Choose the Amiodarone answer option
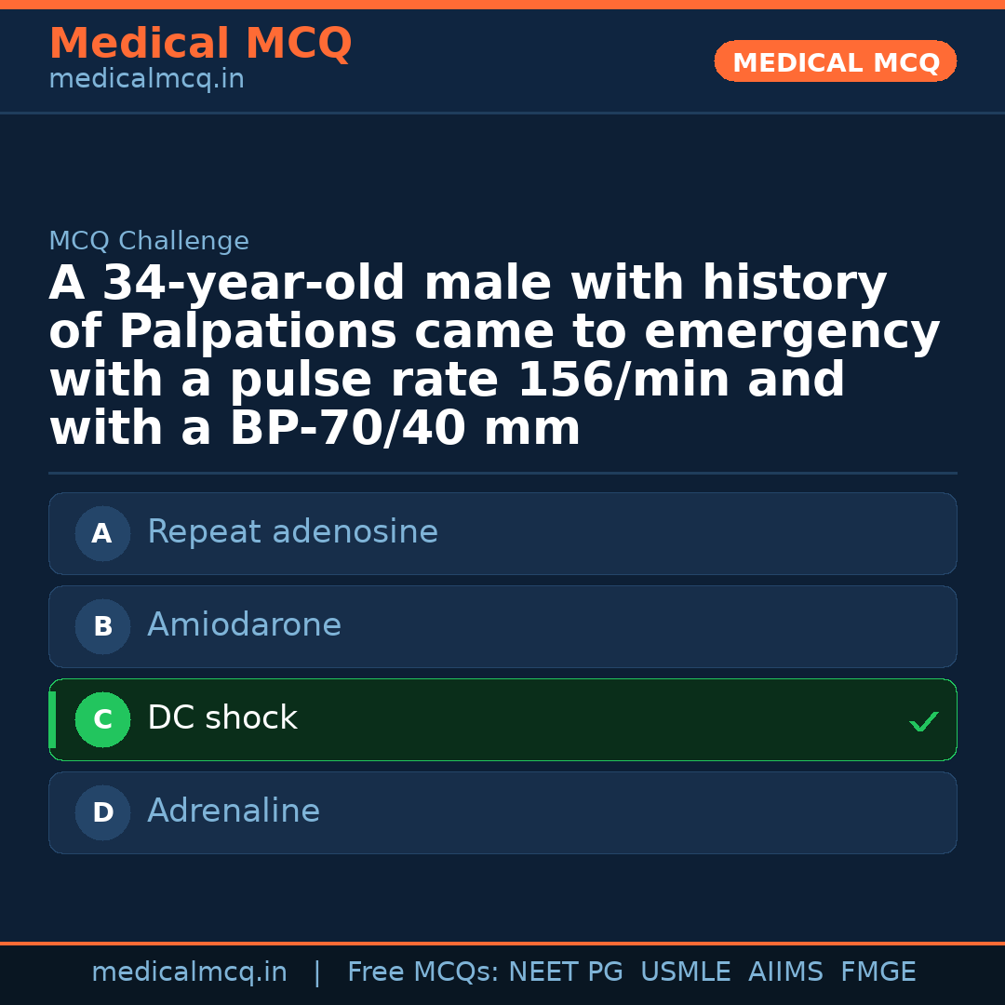 click(244, 626)
